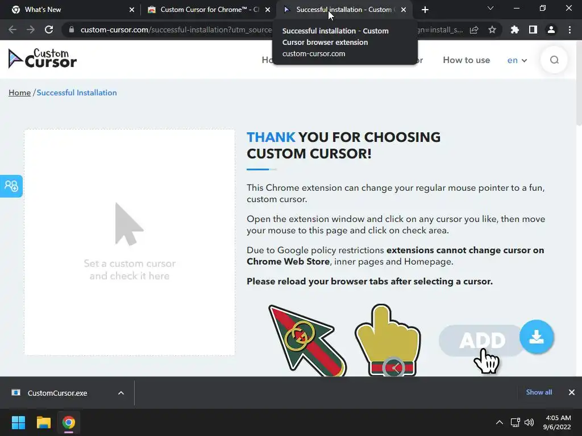Open the site search magnifier
This screenshot has height=436, width=582.
click(x=554, y=60)
